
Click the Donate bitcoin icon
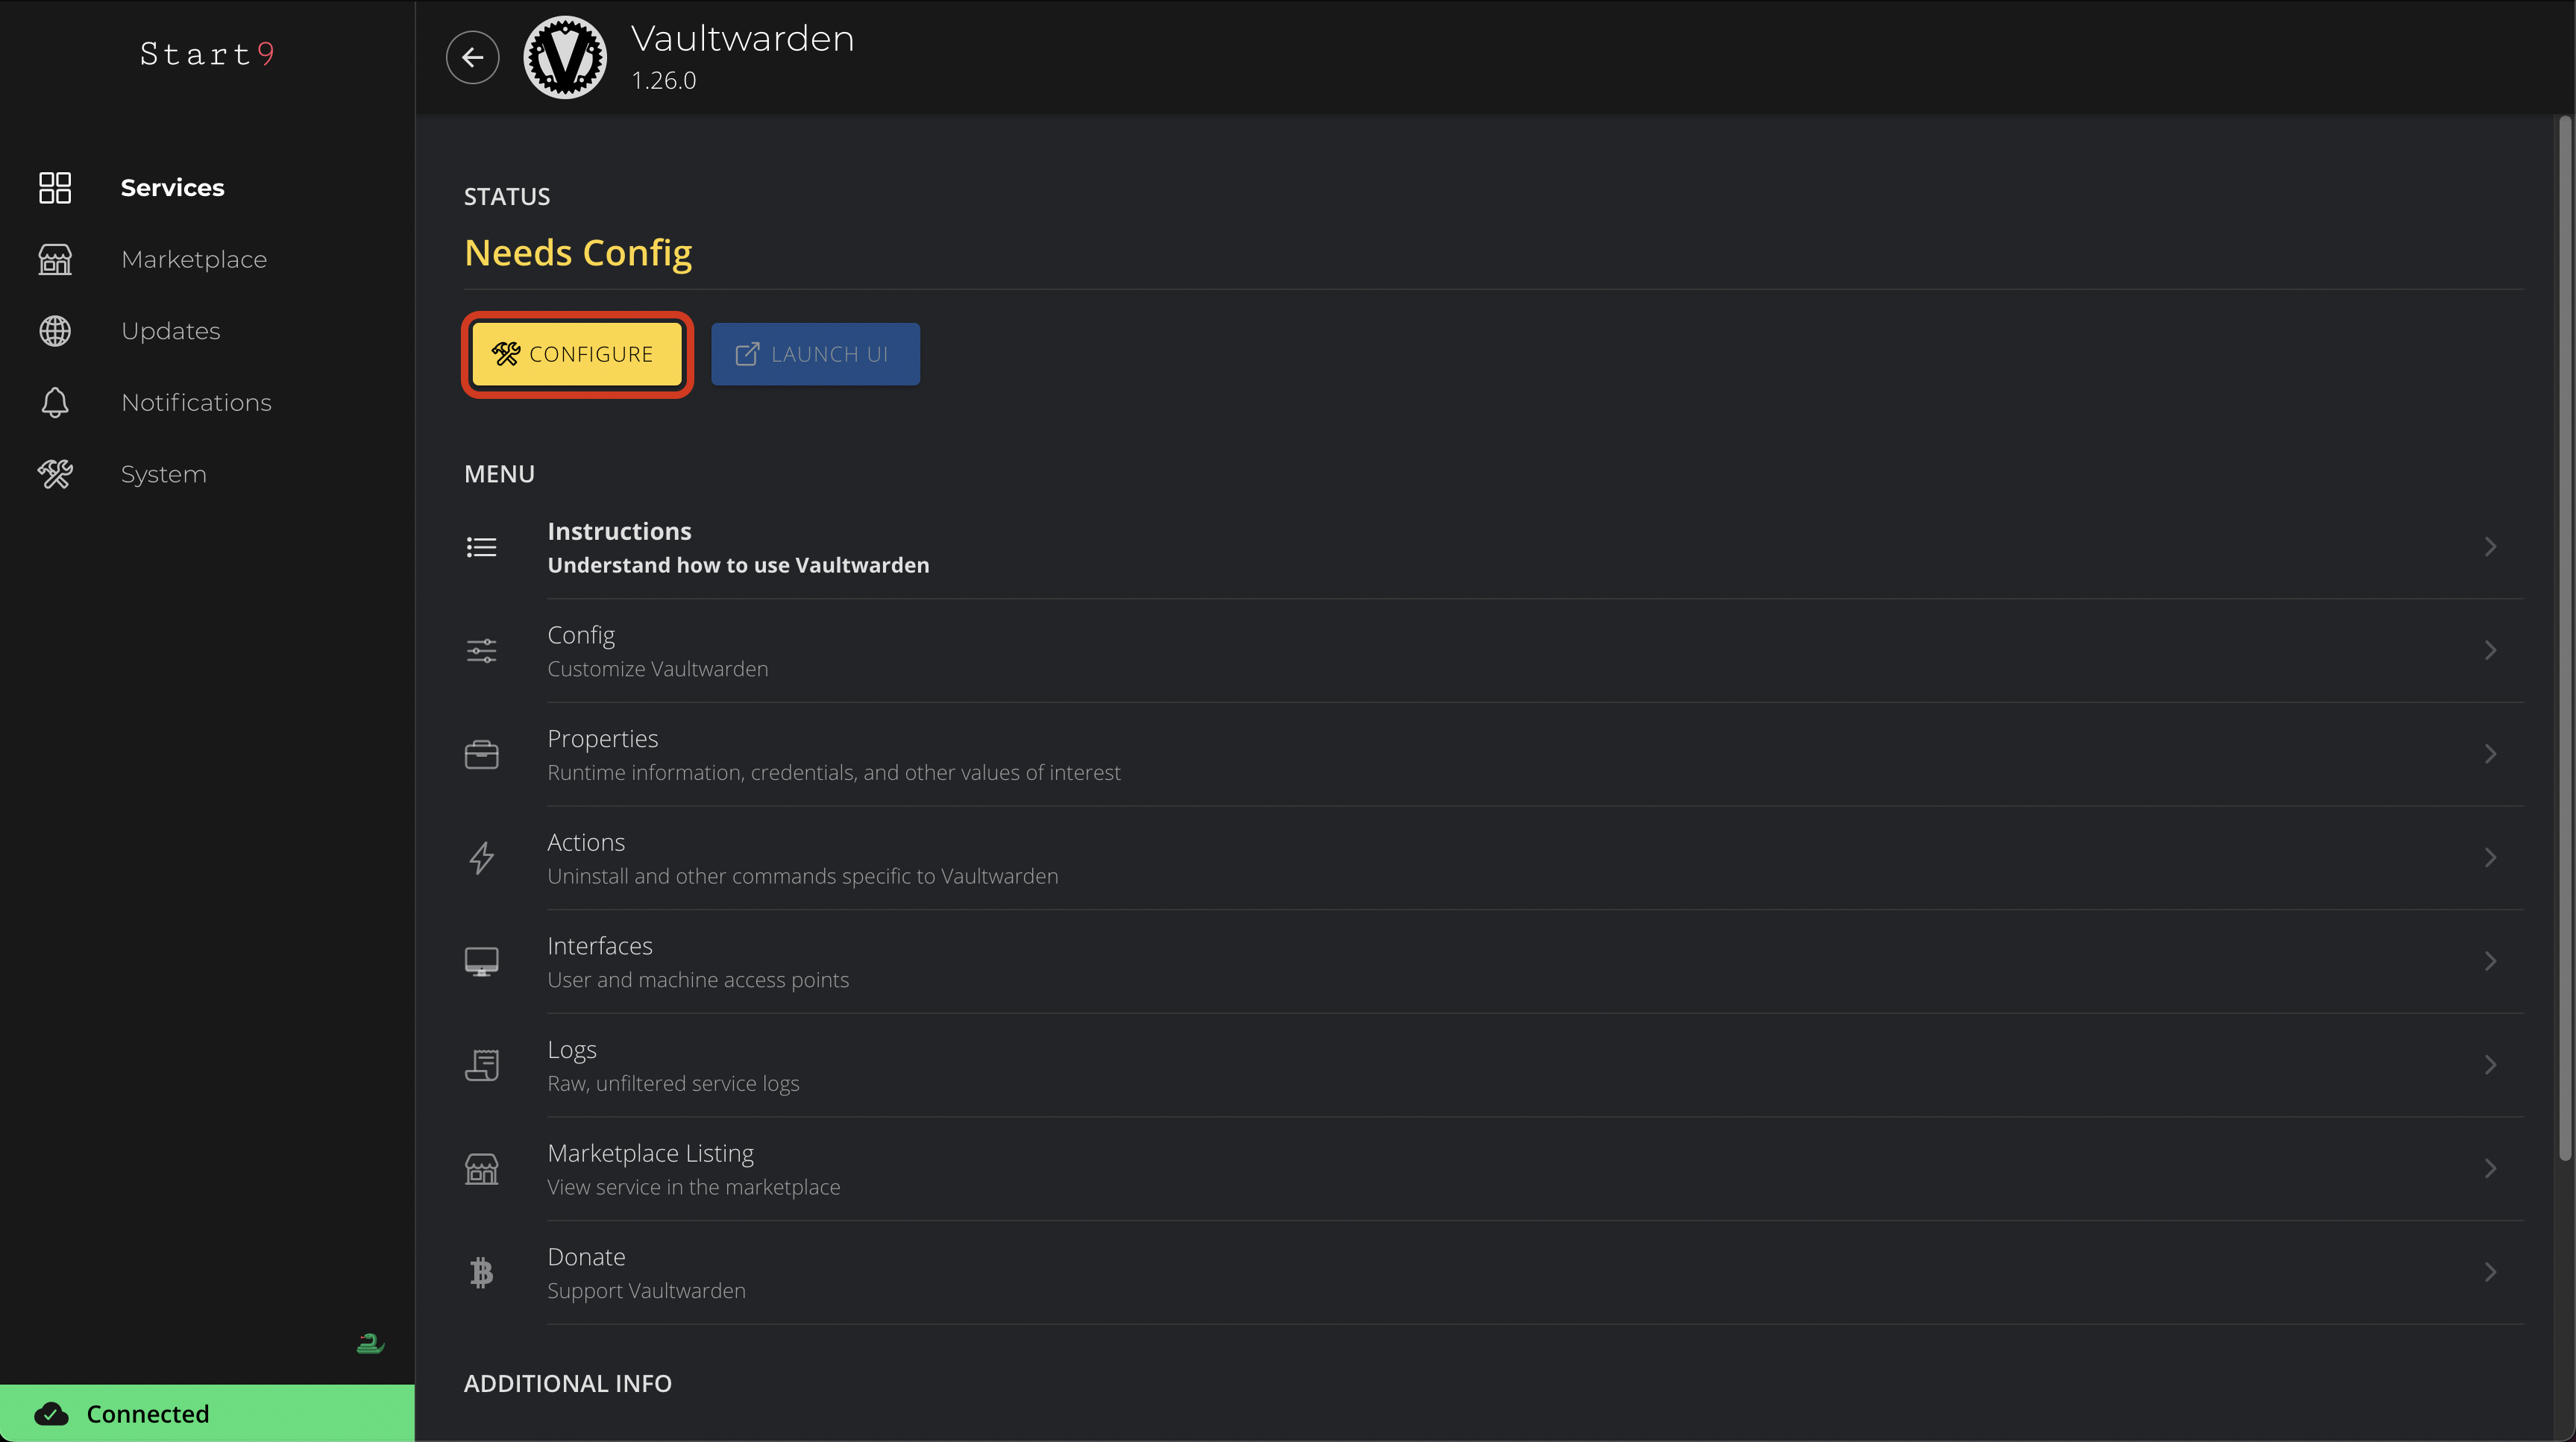tap(481, 1272)
